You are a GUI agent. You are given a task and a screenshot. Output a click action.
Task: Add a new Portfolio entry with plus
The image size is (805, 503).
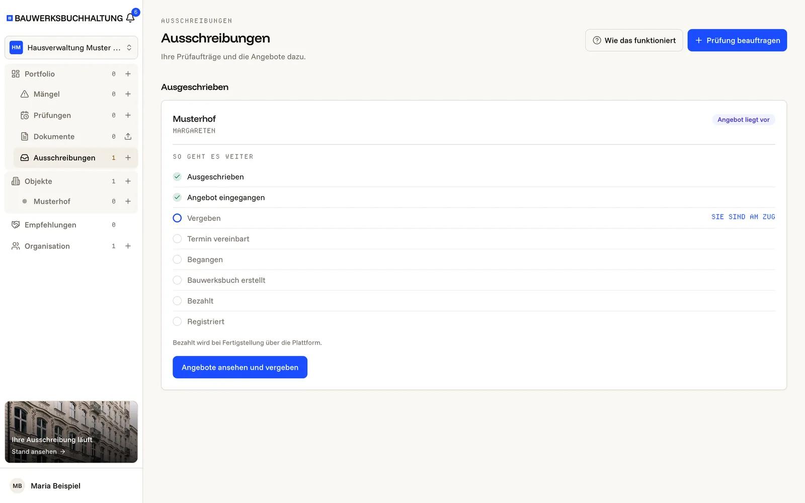(x=128, y=74)
